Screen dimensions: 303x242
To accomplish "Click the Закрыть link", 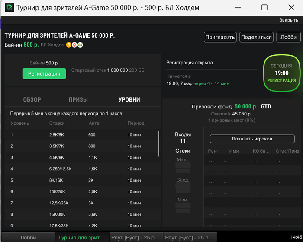I will [289, 20].
